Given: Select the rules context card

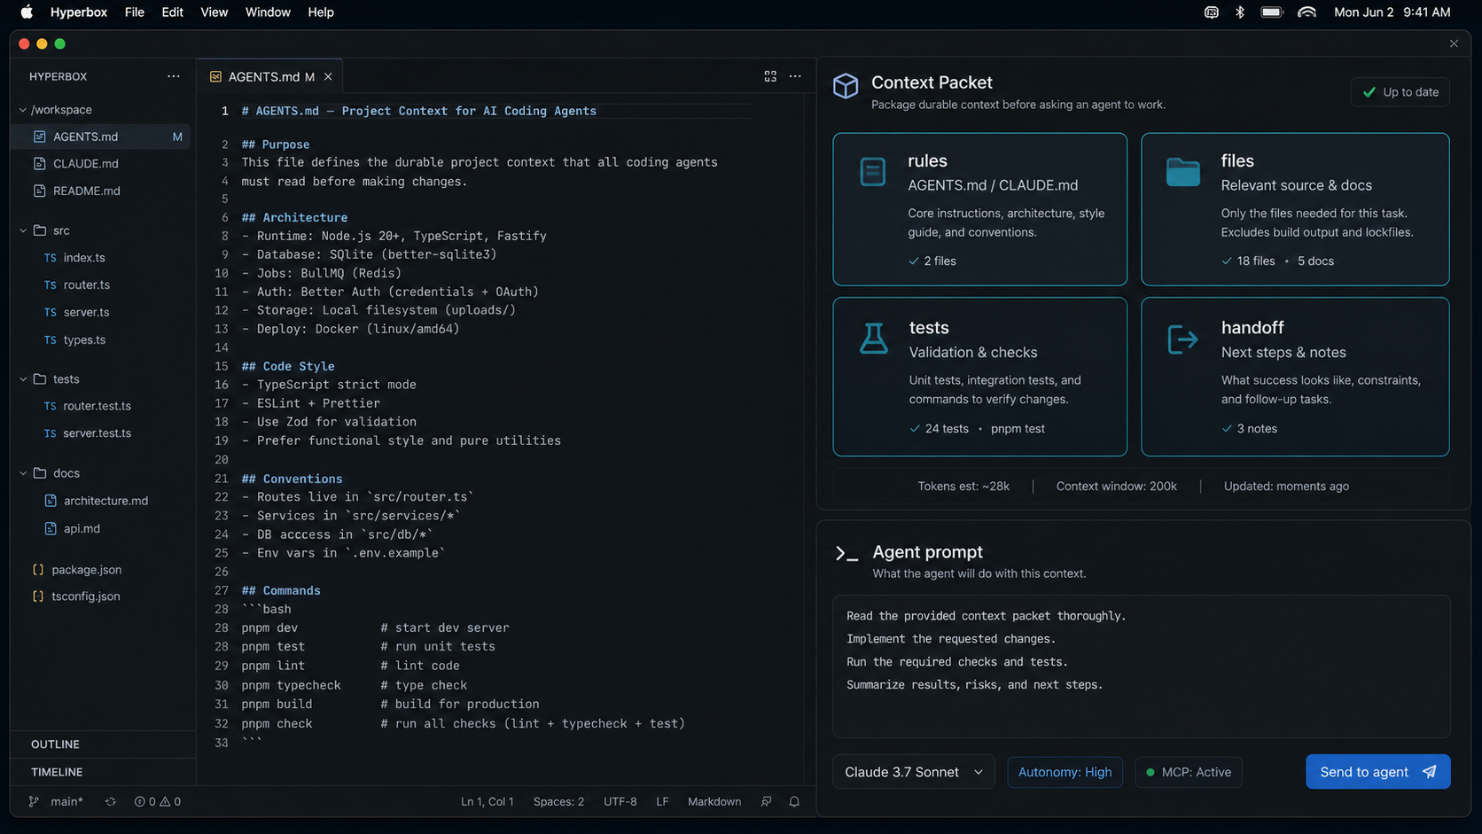Looking at the screenshot, I should pyautogui.click(x=979, y=209).
